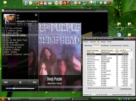Play track 12 Cuando Estamos Juntos

coord(16,54)
